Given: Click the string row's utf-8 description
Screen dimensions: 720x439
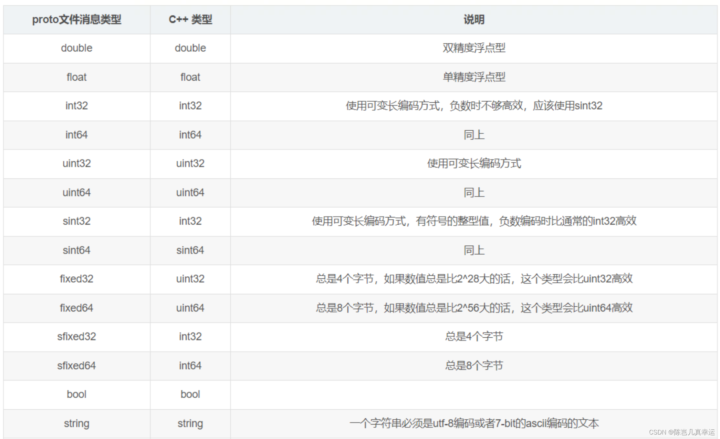Looking at the screenshot, I should pos(474,423).
